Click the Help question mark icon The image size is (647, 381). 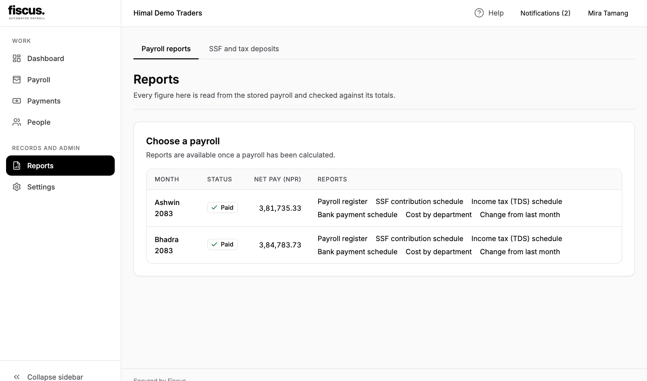coord(479,13)
